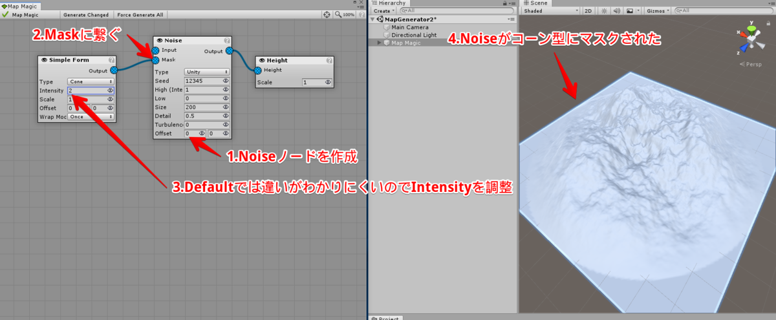Toggle scene lighting sun icon

605,11
